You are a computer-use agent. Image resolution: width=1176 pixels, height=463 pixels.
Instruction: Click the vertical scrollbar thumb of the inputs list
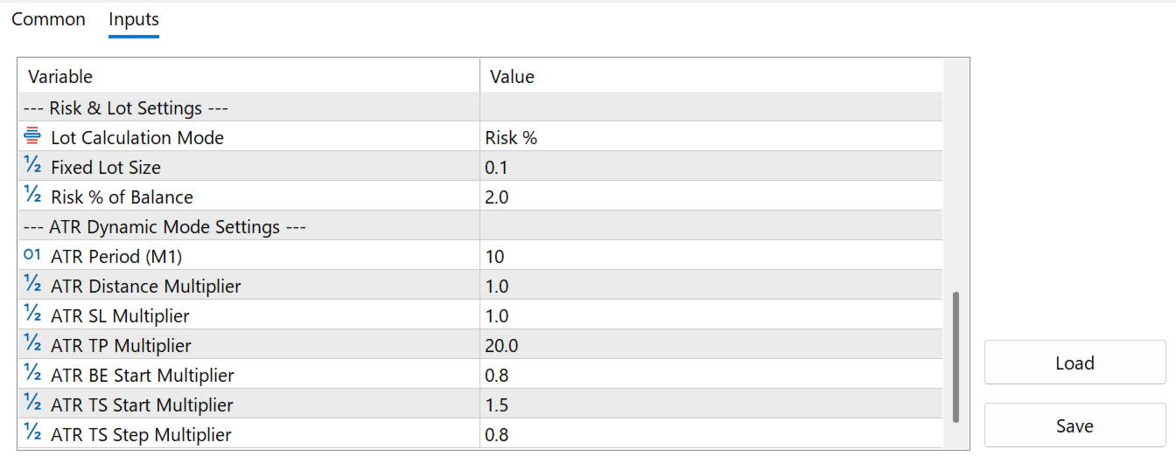[955, 356]
